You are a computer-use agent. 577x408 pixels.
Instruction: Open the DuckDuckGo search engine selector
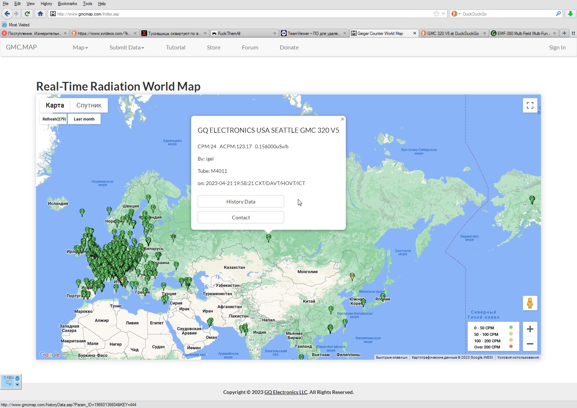456,14
